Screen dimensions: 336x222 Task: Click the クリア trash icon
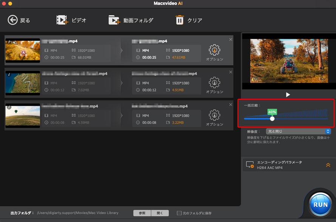coord(179,20)
